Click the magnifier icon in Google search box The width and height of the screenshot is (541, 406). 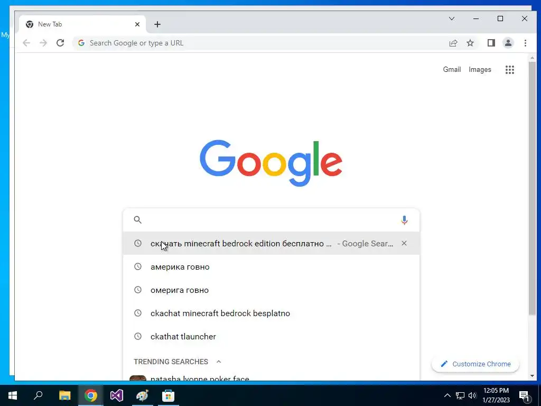coord(138,220)
